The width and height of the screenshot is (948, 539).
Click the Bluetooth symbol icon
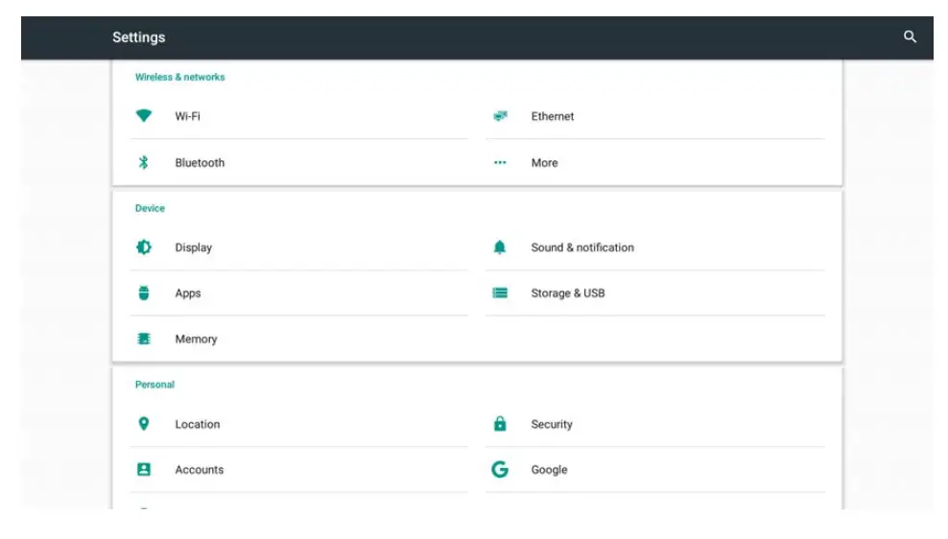tap(144, 163)
